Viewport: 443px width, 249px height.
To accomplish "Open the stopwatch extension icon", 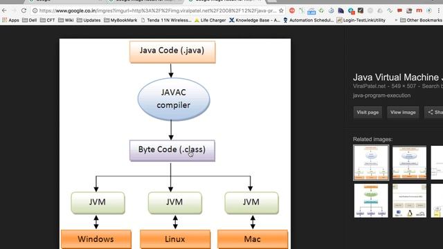I will pyautogui.click(x=331, y=11).
